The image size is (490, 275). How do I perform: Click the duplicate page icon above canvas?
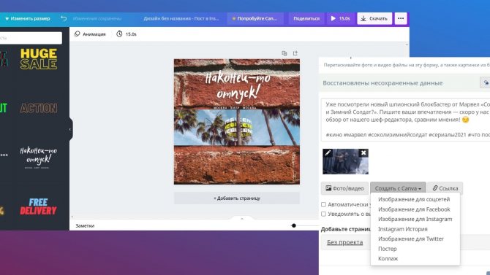click(284, 53)
